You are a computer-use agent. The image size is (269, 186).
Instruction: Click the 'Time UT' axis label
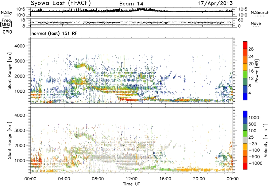pyautogui.click(x=131, y=184)
